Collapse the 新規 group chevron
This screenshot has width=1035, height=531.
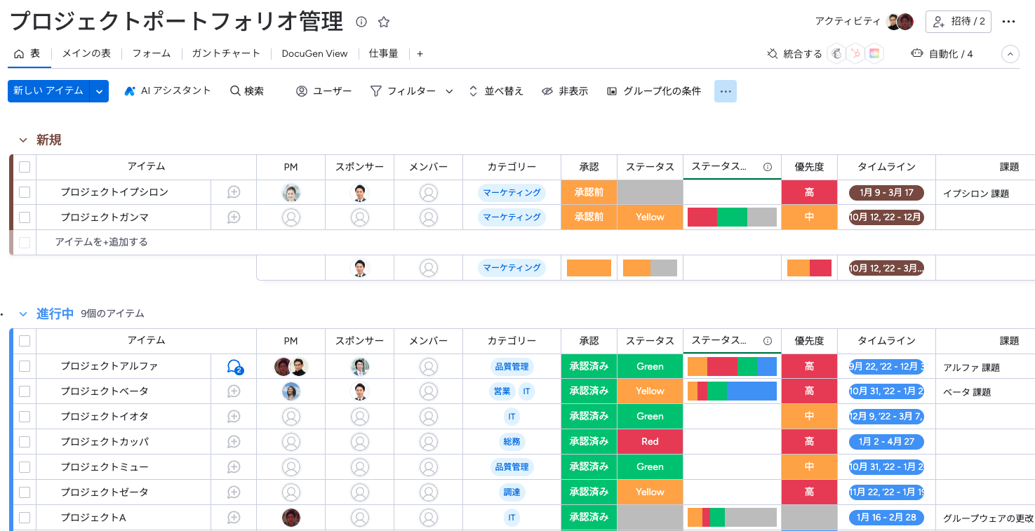coord(23,140)
